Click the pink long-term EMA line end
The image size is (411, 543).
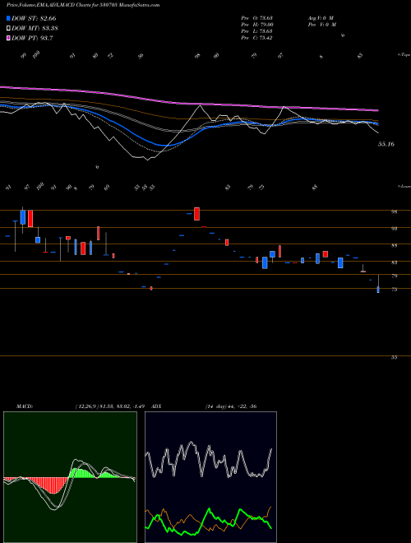pyautogui.click(x=377, y=110)
